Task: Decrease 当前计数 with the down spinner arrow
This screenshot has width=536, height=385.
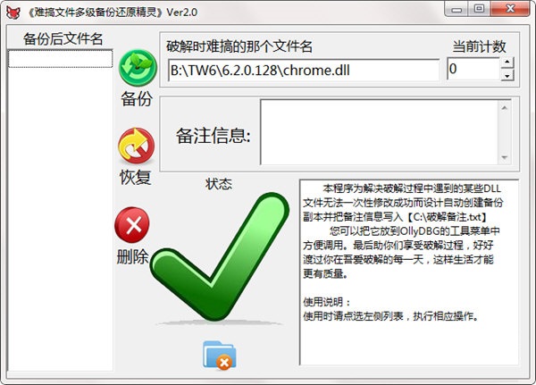Action: [507, 74]
